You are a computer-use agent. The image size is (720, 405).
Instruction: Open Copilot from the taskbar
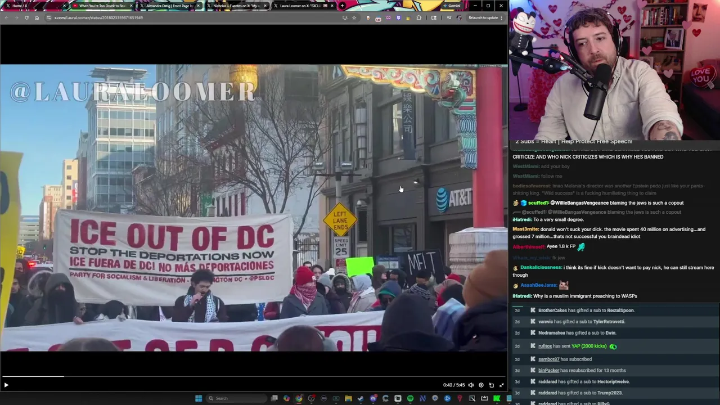286,398
